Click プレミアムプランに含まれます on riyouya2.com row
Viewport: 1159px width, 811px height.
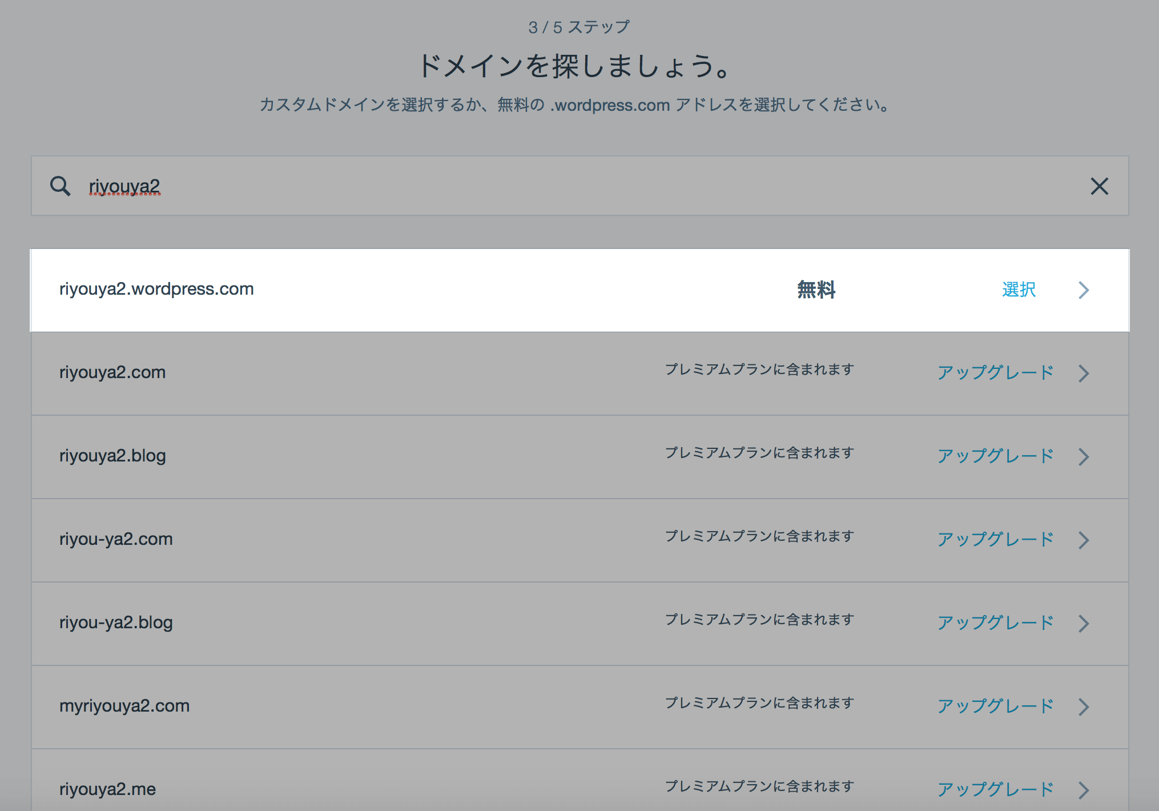click(759, 370)
